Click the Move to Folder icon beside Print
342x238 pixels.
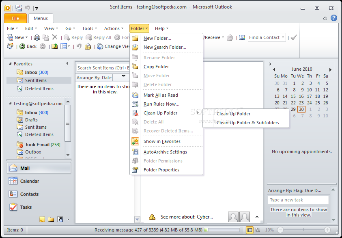(x=46, y=37)
